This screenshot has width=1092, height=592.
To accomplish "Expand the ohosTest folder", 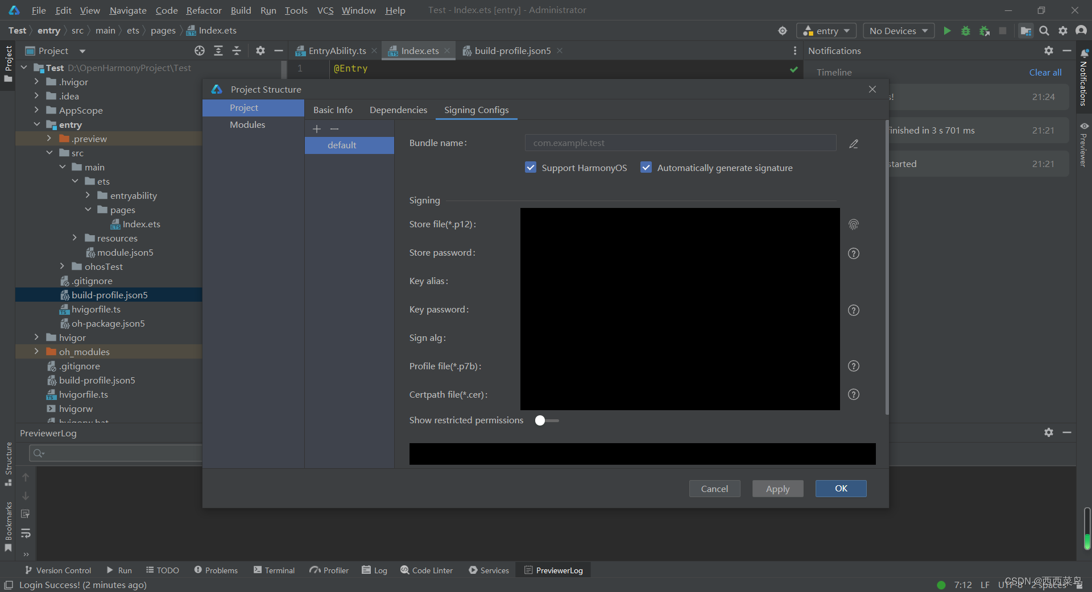I will click(x=62, y=266).
